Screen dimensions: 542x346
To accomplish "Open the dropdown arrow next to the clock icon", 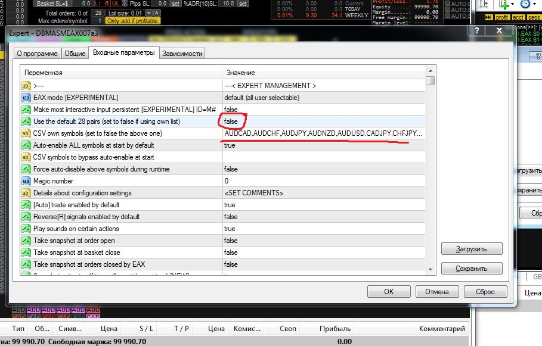I will pos(534,4).
